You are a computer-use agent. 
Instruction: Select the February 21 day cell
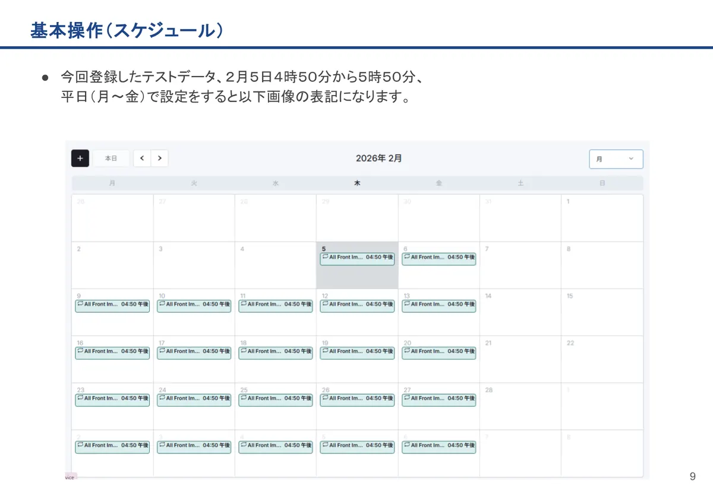(520, 359)
